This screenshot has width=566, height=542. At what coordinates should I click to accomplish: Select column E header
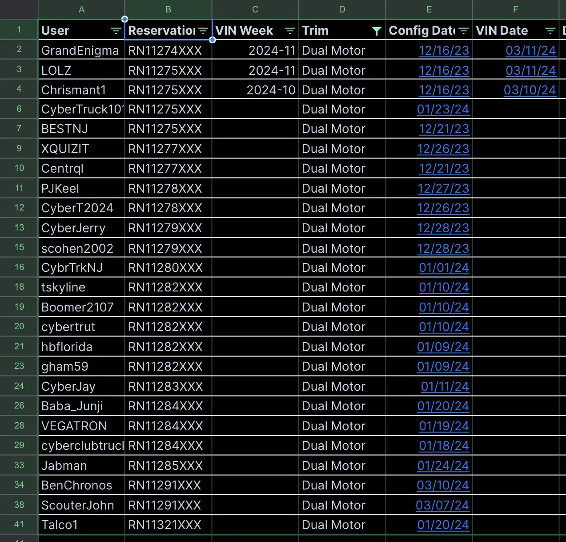429,9
